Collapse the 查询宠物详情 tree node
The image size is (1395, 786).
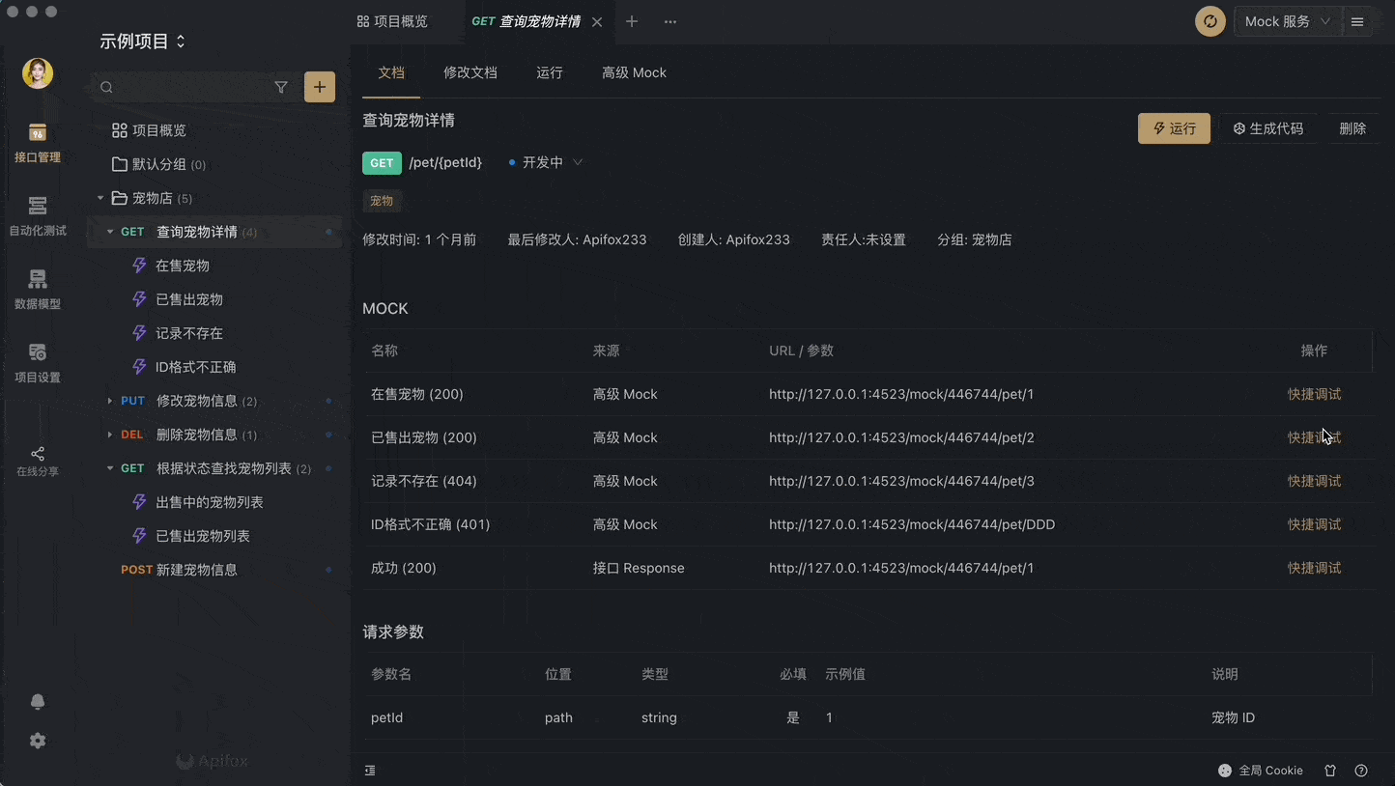(109, 232)
